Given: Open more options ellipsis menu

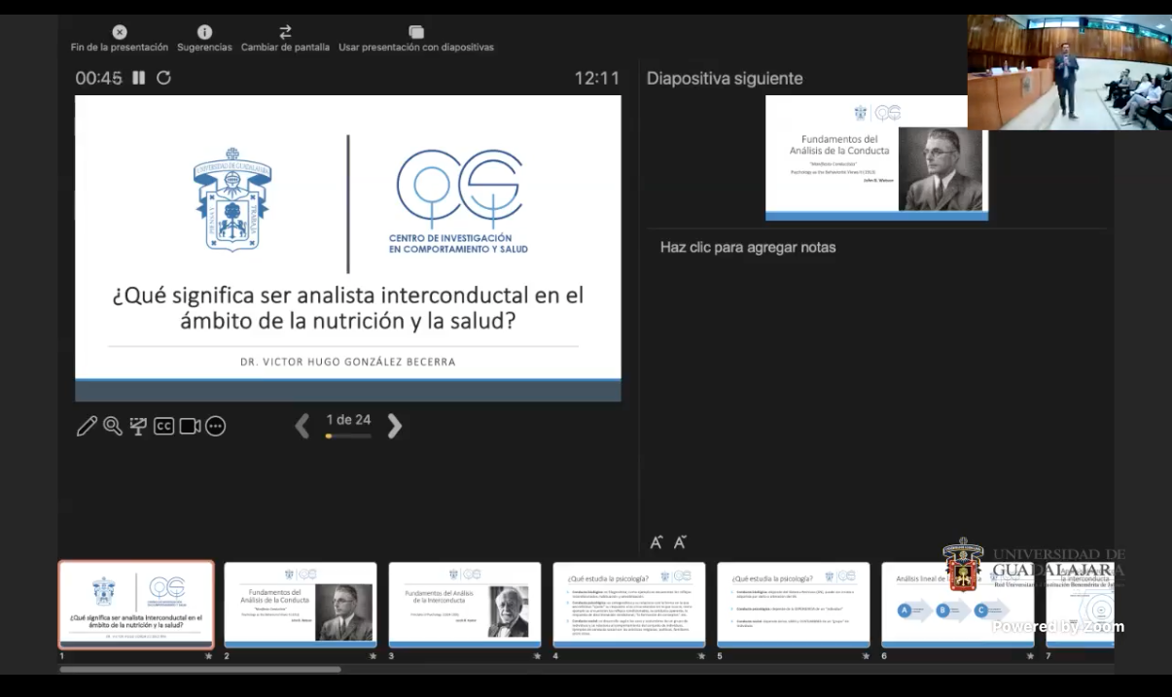Looking at the screenshot, I should [x=216, y=426].
